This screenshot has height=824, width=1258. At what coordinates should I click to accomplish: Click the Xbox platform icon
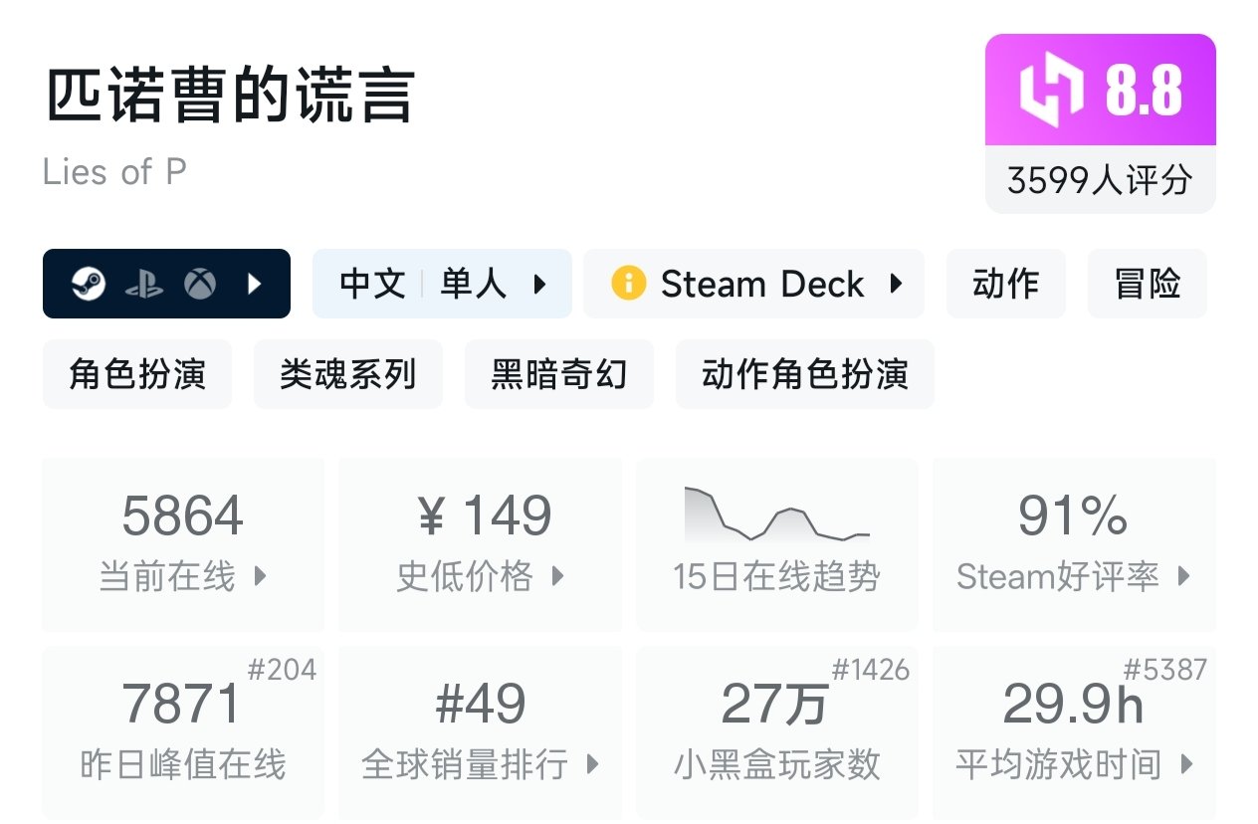(200, 285)
